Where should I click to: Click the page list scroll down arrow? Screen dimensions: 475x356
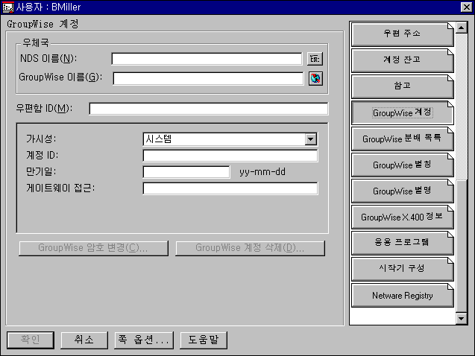pyautogui.click(x=462, y=319)
